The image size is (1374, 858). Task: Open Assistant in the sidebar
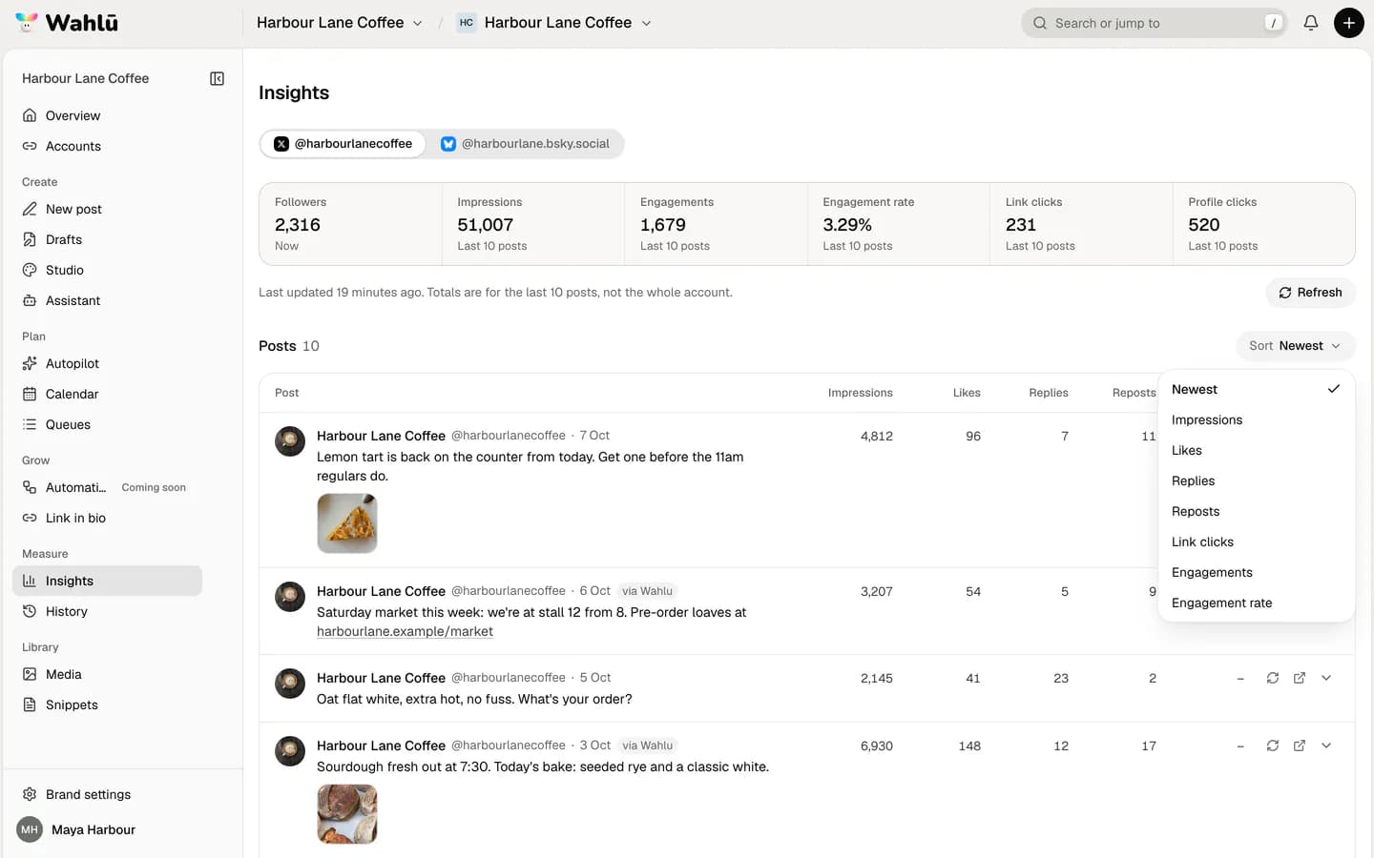click(107, 300)
